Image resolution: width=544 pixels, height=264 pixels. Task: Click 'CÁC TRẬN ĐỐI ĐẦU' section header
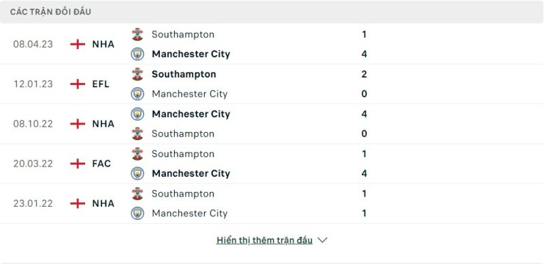coord(50,12)
